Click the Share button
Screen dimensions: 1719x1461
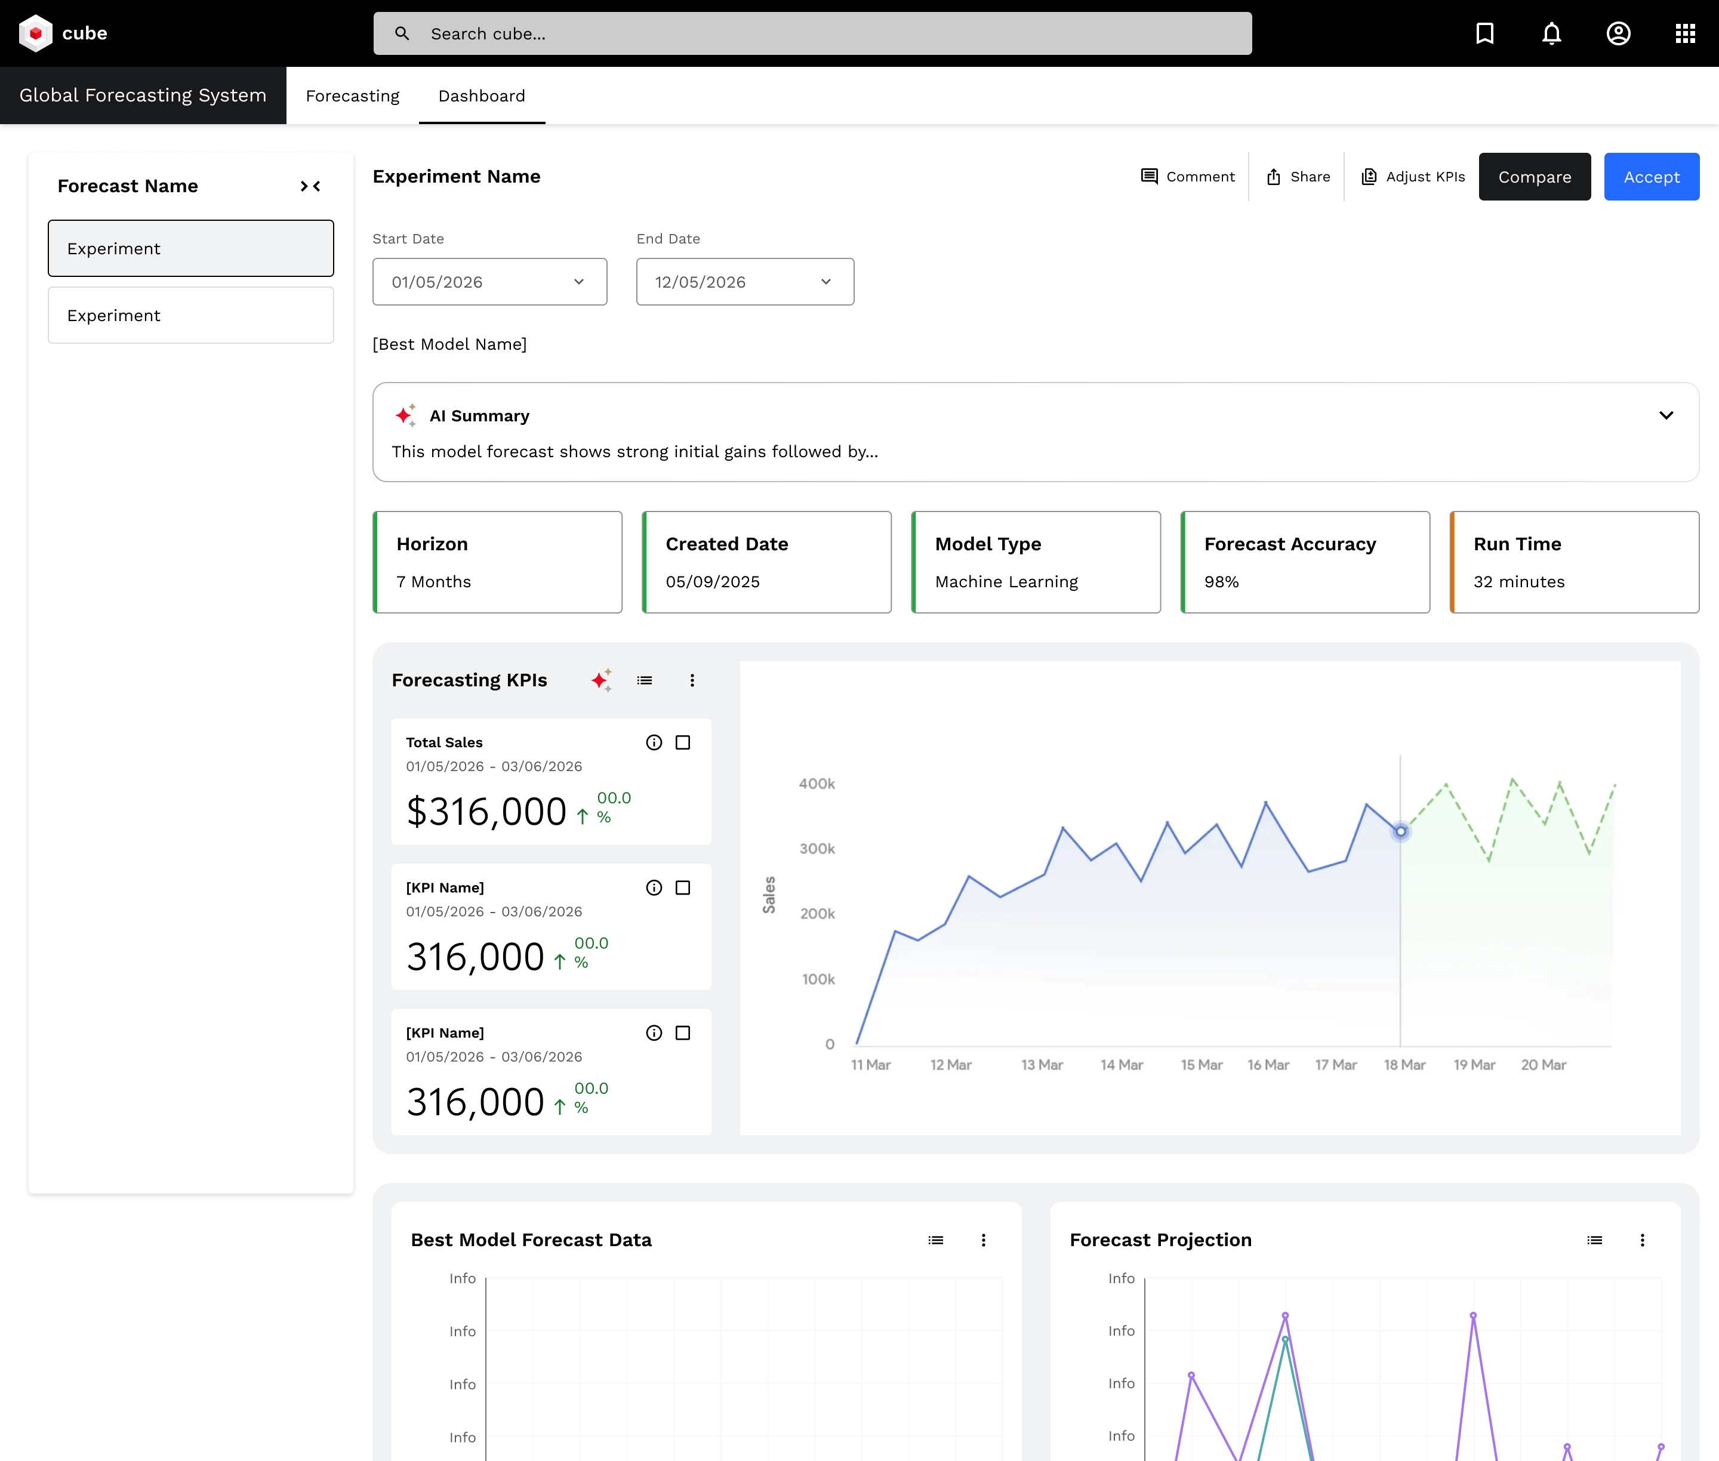point(1298,177)
